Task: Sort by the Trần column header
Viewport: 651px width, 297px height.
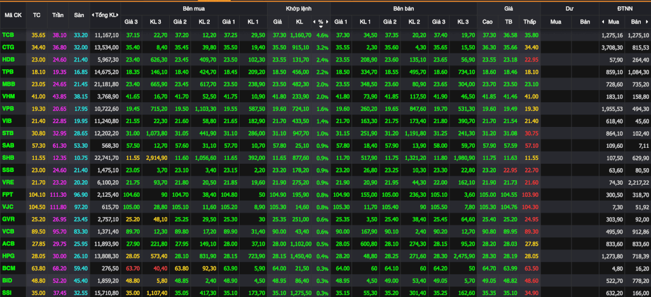Action: click(x=58, y=15)
